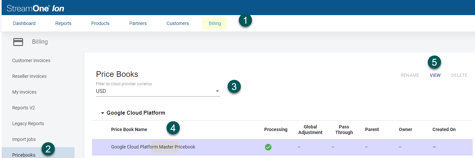Viewport: 475px width, 158px height.
Task: Go to the Products tab
Action: coord(100,23)
